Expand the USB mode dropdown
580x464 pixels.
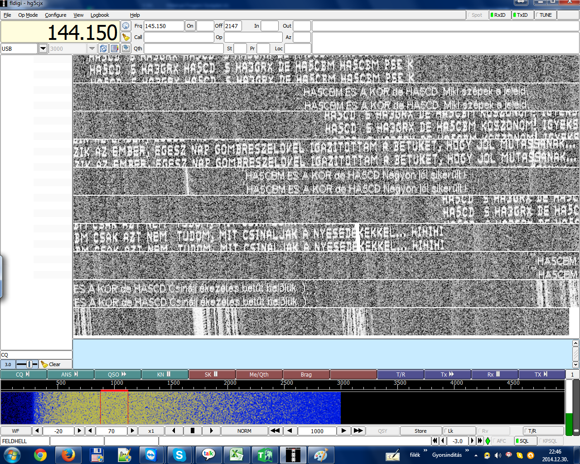point(43,48)
